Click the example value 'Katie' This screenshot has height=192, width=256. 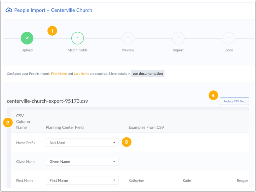coord(187,181)
